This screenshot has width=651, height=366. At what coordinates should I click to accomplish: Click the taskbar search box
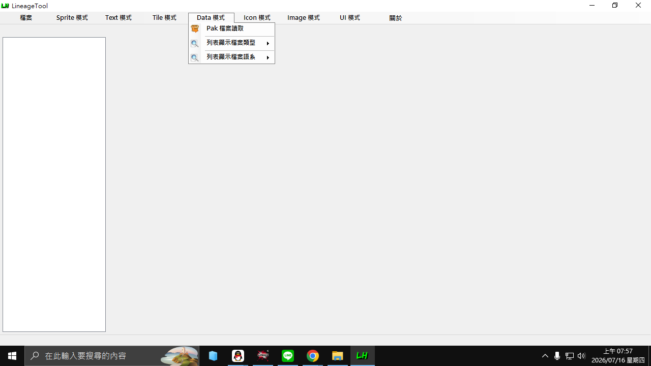[x=112, y=356]
